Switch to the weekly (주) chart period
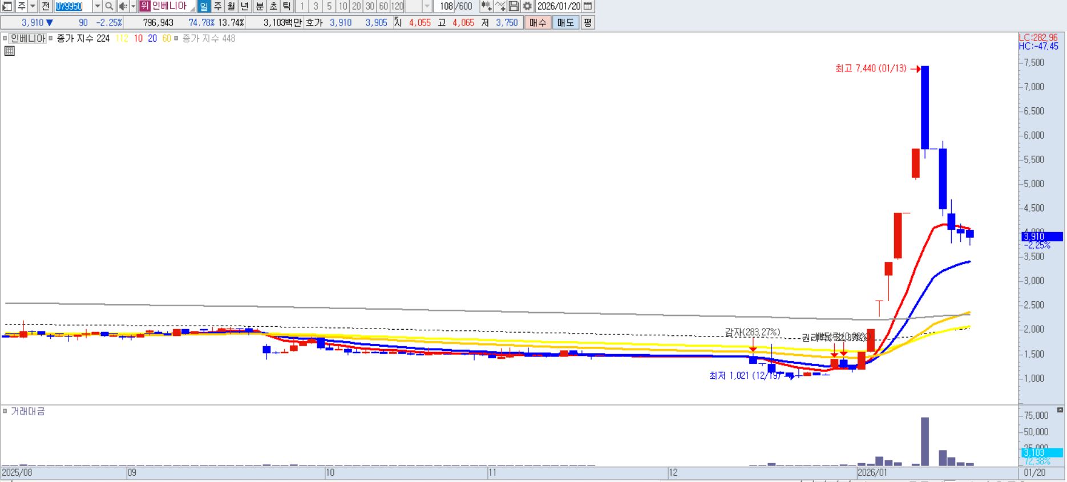The height and width of the screenshot is (482, 1067). click(x=217, y=6)
